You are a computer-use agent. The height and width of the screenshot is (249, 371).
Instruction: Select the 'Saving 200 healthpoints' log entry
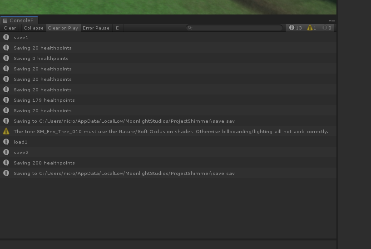tap(168, 163)
